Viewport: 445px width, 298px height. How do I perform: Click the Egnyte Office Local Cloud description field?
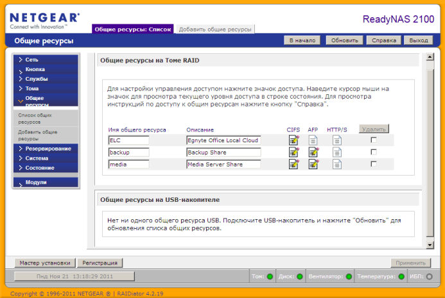(223, 140)
